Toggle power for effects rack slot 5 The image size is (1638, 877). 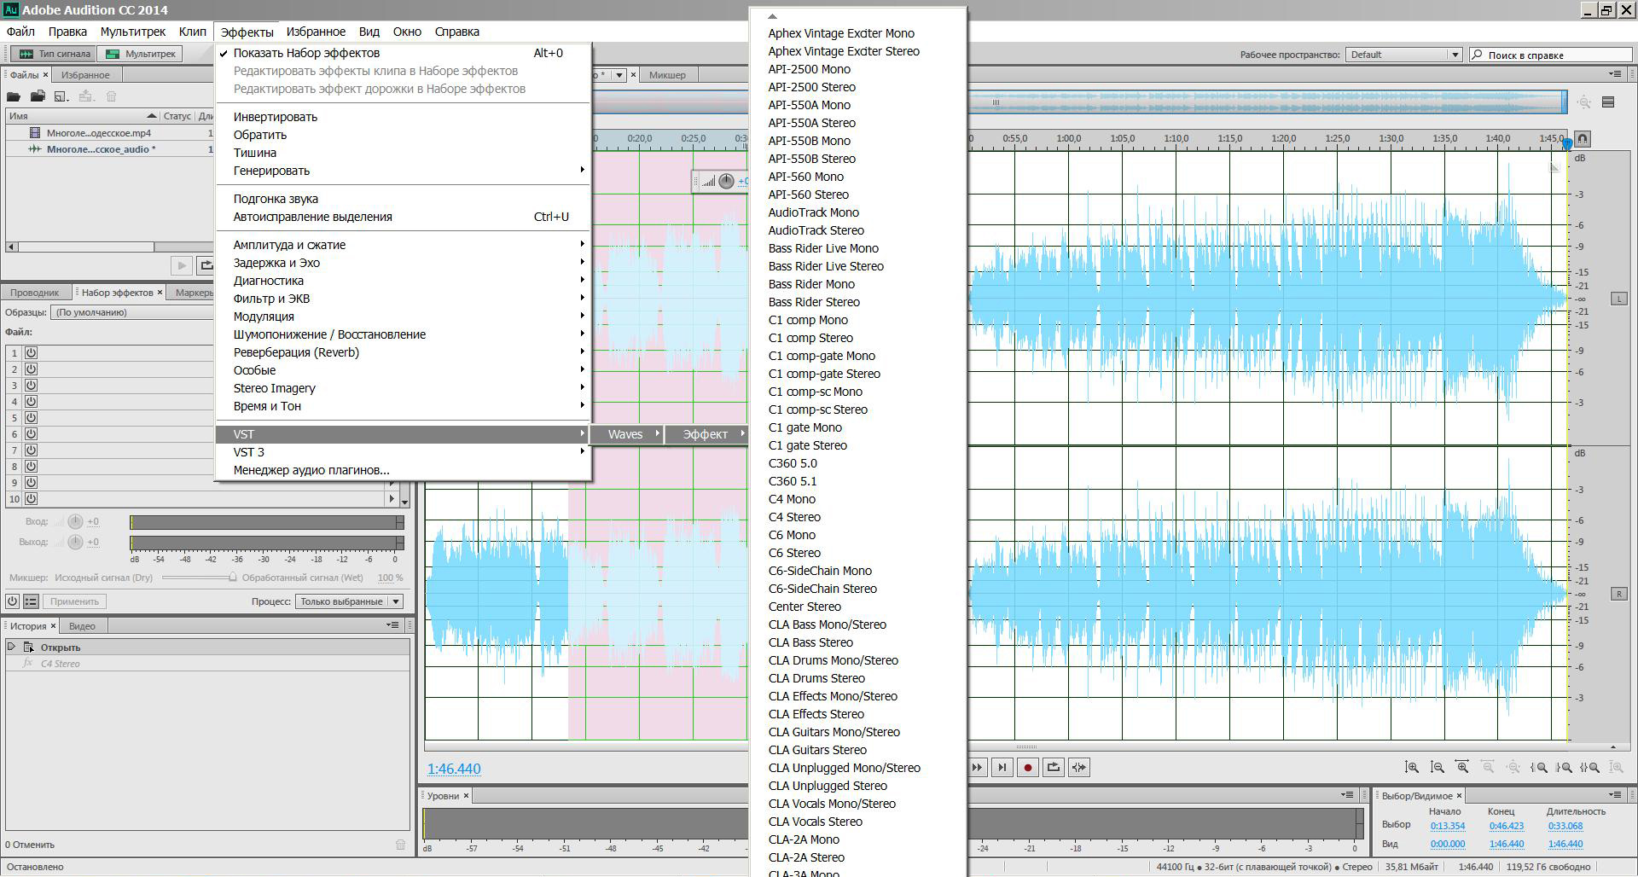31,418
